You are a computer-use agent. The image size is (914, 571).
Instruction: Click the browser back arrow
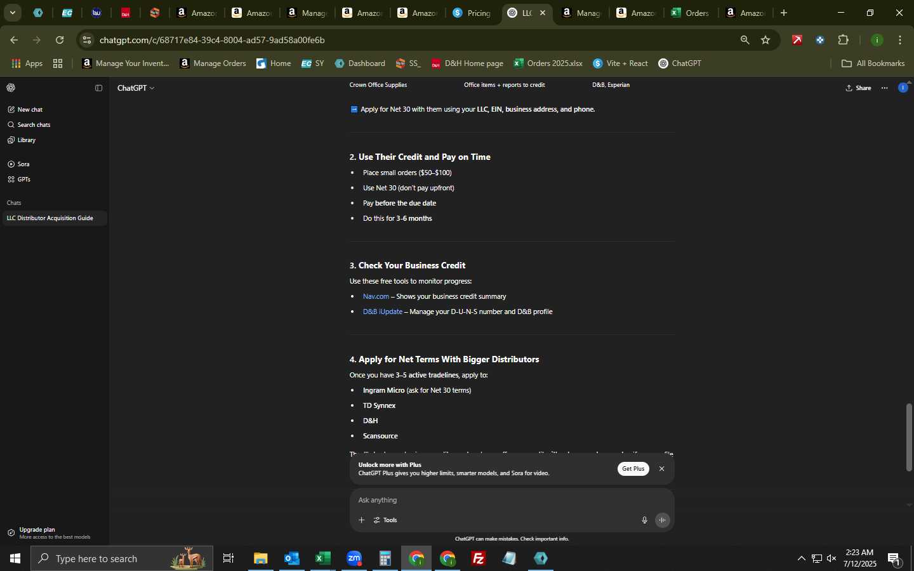click(x=14, y=40)
